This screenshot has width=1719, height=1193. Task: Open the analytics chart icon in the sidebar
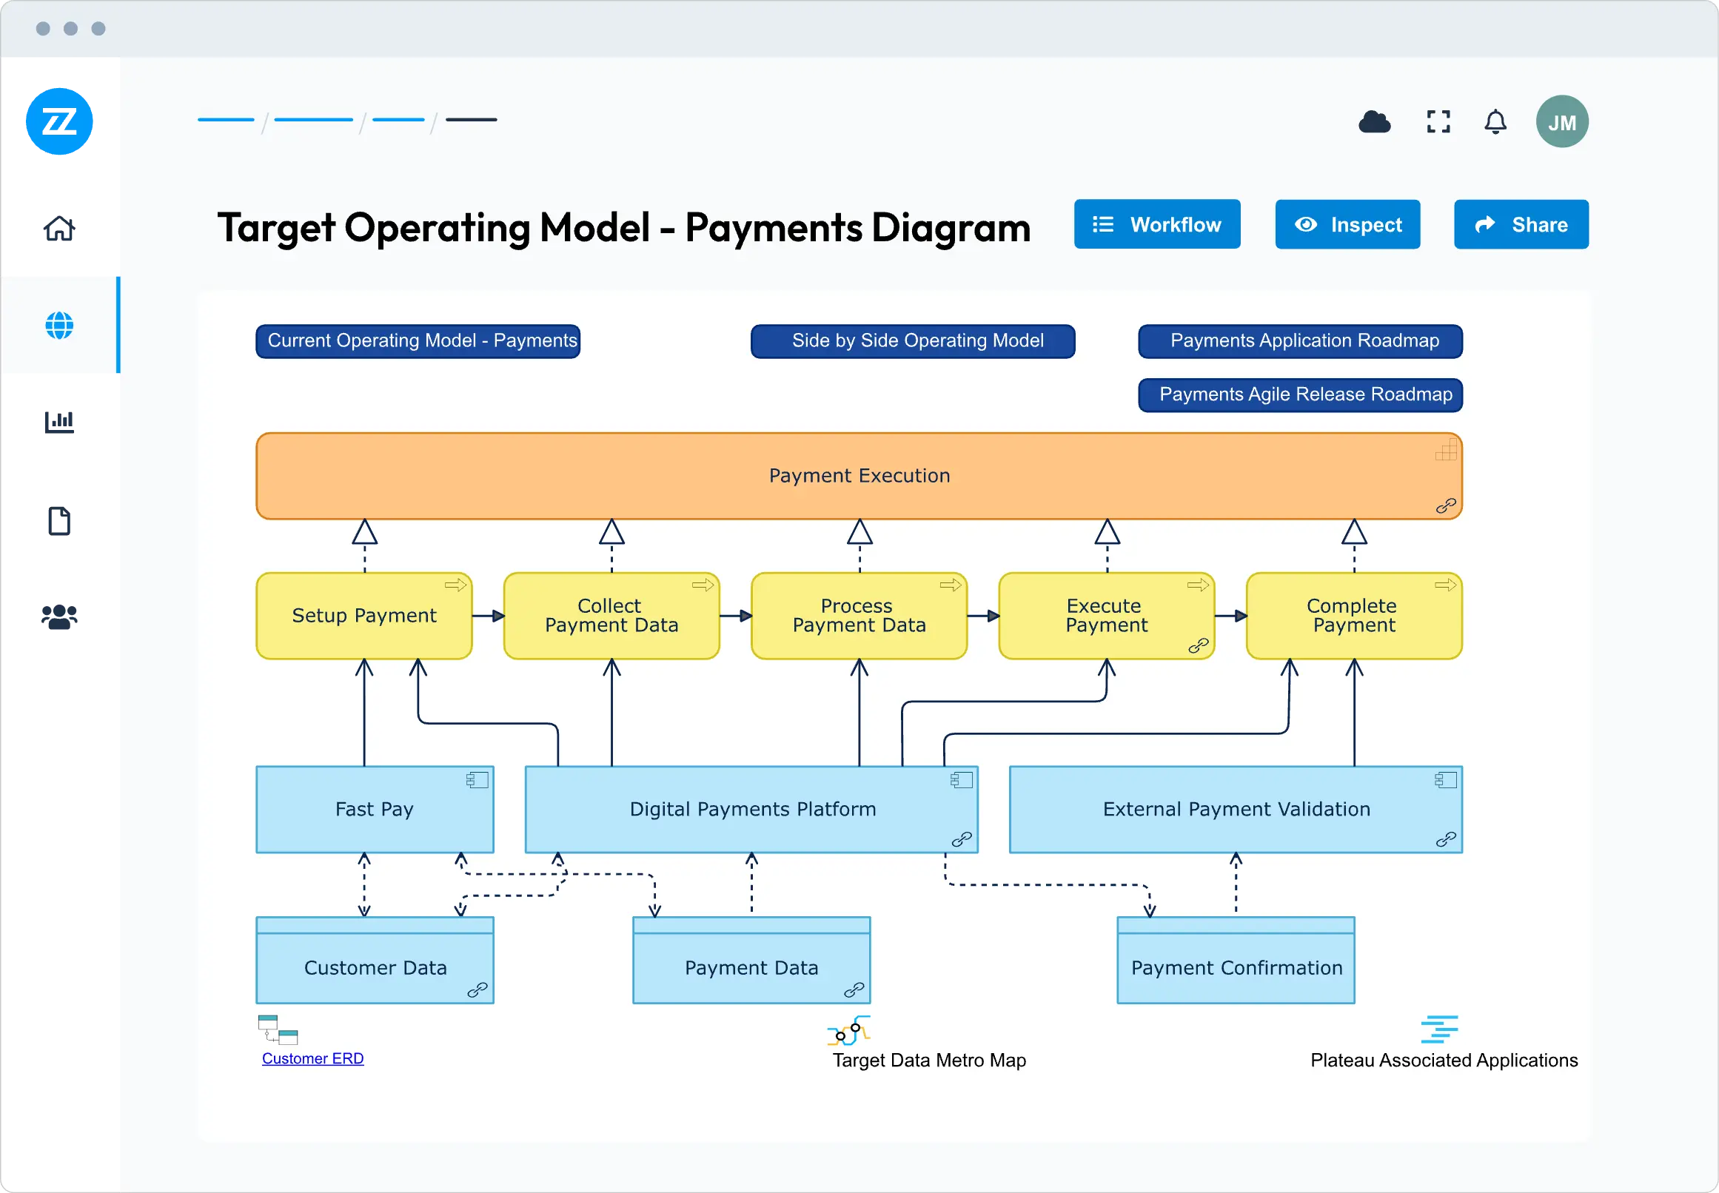pos(60,423)
